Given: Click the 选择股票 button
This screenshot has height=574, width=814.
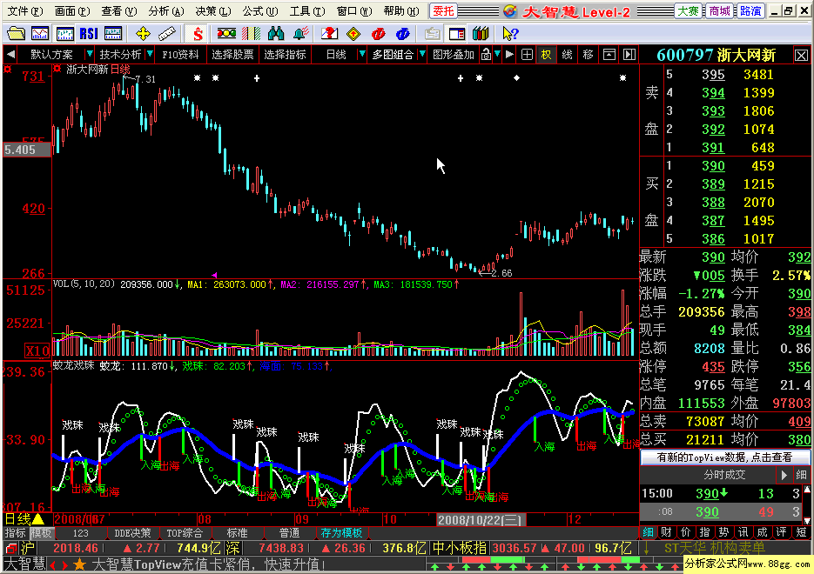Looking at the screenshot, I should 232,54.
